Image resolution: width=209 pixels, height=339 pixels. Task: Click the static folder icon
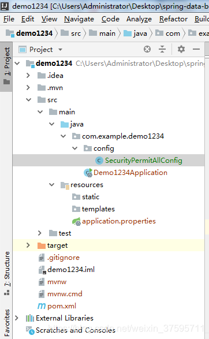point(76,197)
